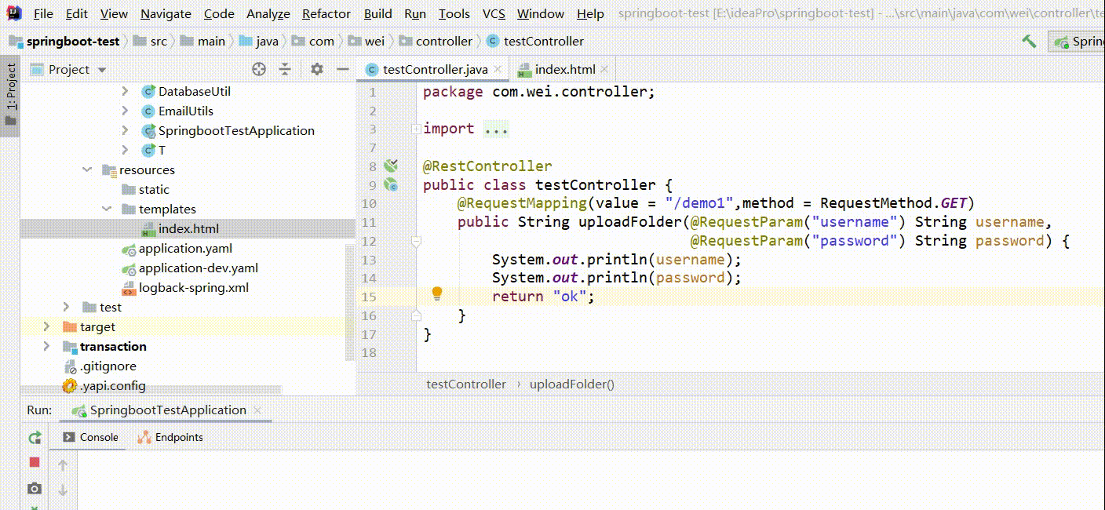Click the return "ok" statement line

click(544, 296)
